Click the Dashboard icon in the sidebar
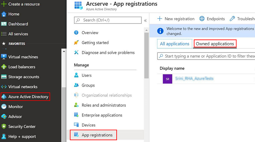 (4, 24)
